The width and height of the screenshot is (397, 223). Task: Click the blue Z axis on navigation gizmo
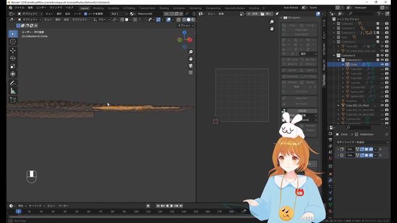pyautogui.click(x=184, y=32)
